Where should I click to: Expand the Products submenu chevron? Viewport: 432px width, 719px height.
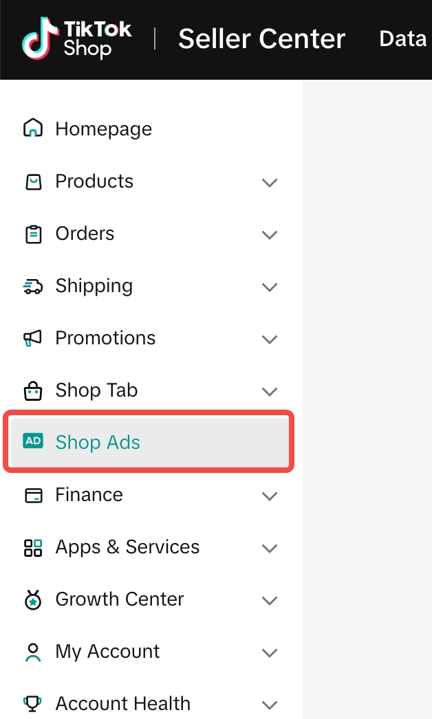(x=270, y=182)
